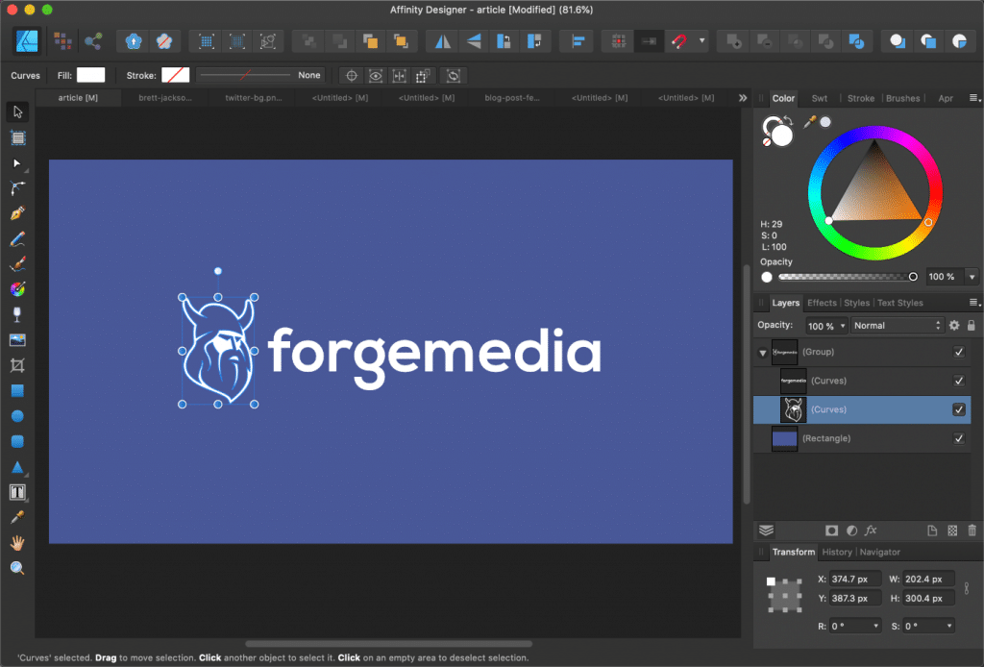Select the Crop tool
This screenshot has height=667, width=984.
(x=17, y=365)
